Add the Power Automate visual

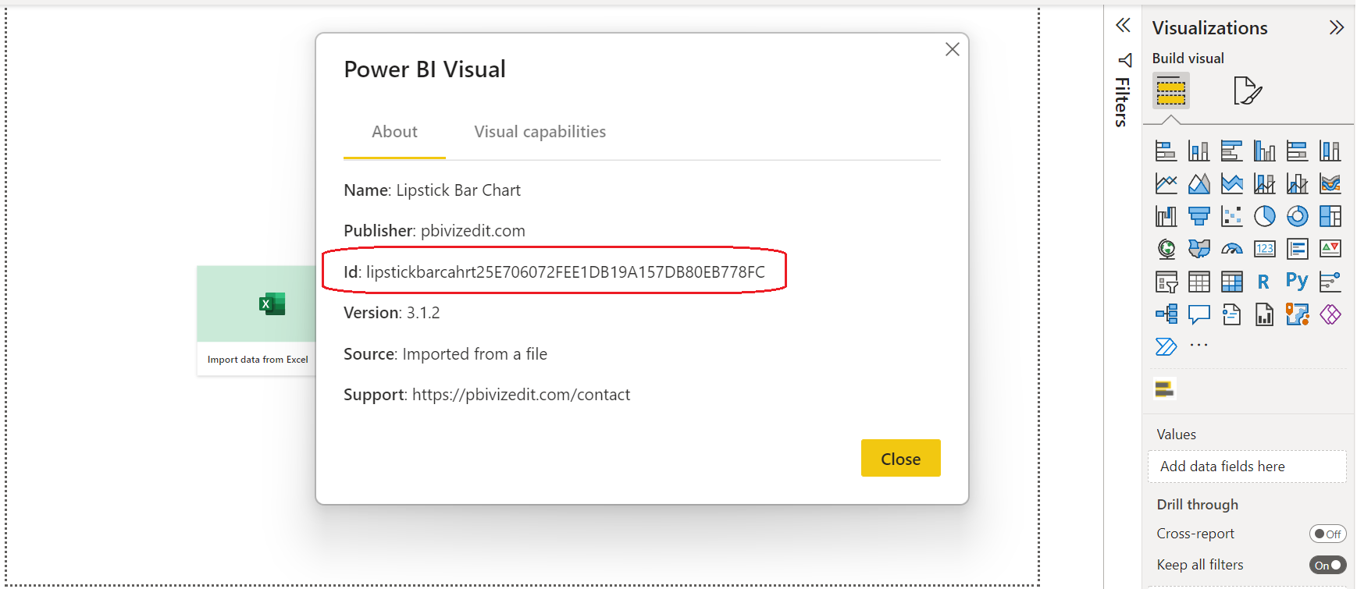[x=1166, y=346]
